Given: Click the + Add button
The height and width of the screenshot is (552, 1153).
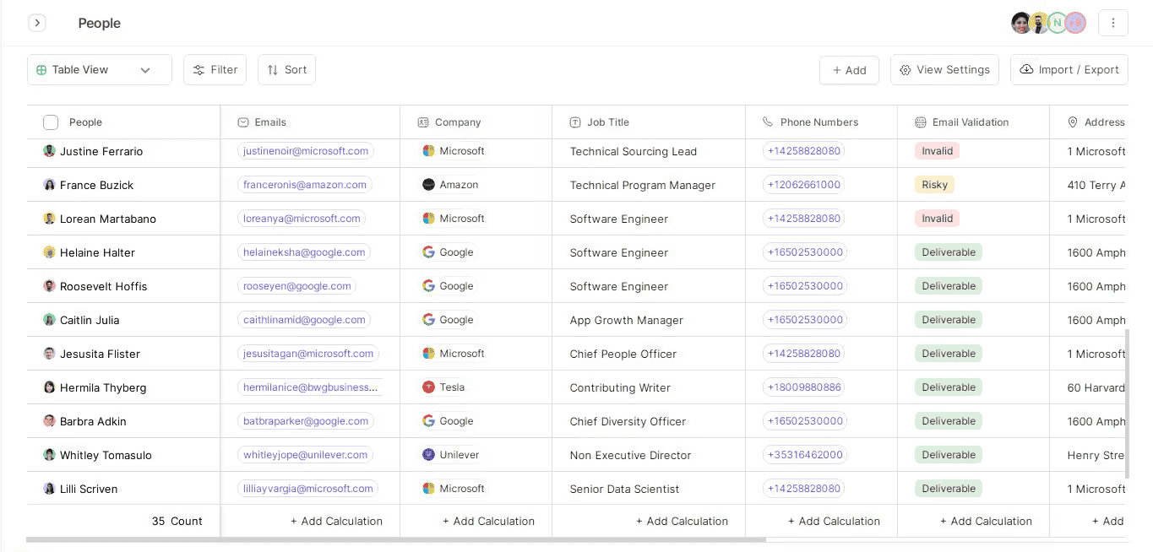Looking at the screenshot, I should 849,69.
